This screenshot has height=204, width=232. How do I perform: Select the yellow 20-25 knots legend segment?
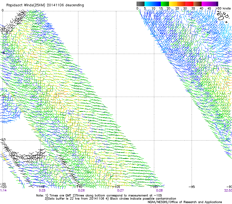coord(173,4)
